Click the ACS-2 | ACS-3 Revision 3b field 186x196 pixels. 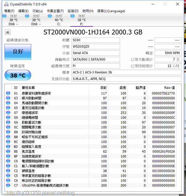(126, 72)
